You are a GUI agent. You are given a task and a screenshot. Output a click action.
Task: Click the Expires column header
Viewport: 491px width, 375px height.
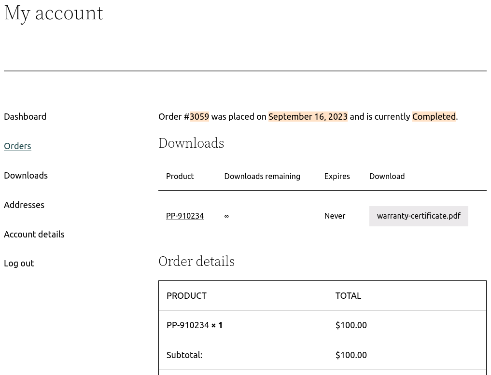click(337, 176)
